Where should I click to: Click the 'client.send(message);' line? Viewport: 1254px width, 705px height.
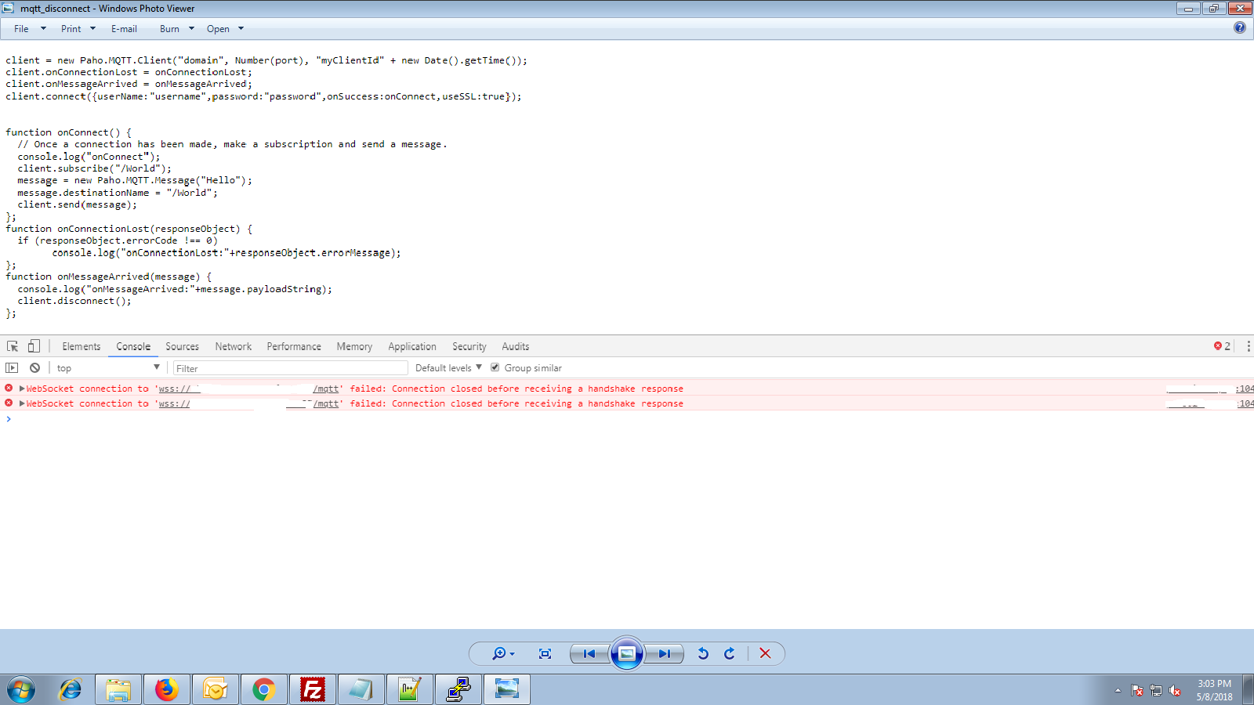coord(77,204)
